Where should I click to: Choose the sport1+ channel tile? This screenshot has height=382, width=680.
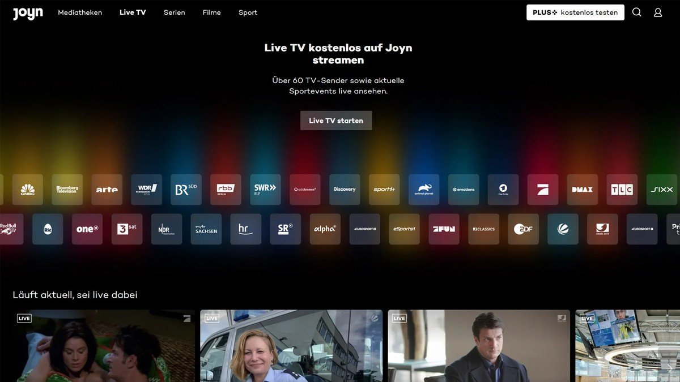384,190
